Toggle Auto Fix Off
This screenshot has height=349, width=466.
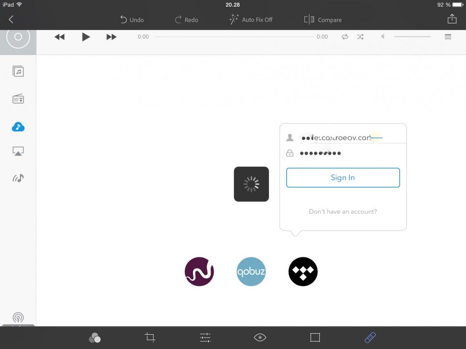pyautogui.click(x=251, y=20)
